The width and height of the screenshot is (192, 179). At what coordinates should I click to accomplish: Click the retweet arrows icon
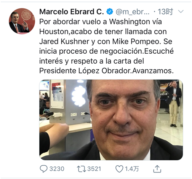pyautogui.click(x=82, y=169)
